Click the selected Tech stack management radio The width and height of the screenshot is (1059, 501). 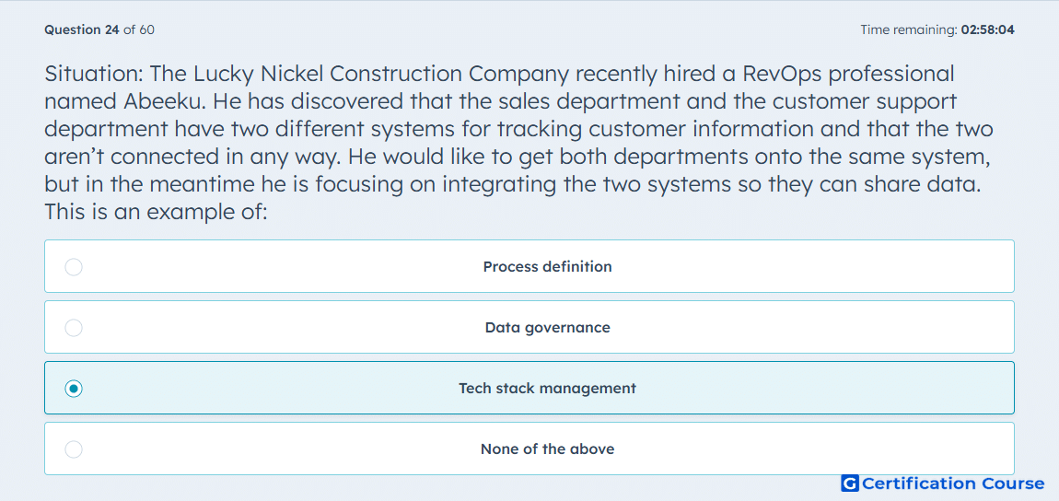pyautogui.click(x=74, y=389)
